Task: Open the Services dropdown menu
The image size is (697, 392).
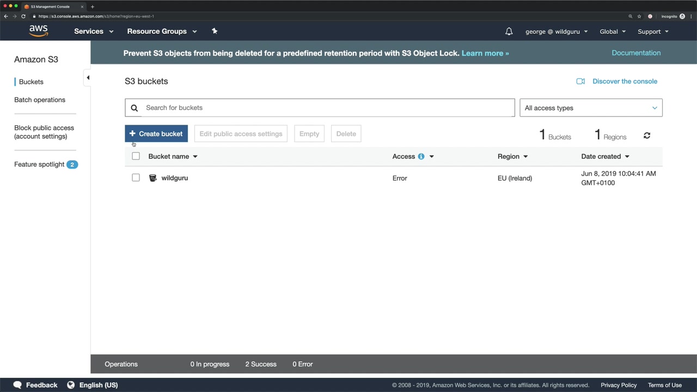Action: pyautogui.click(x=94, y=32)
